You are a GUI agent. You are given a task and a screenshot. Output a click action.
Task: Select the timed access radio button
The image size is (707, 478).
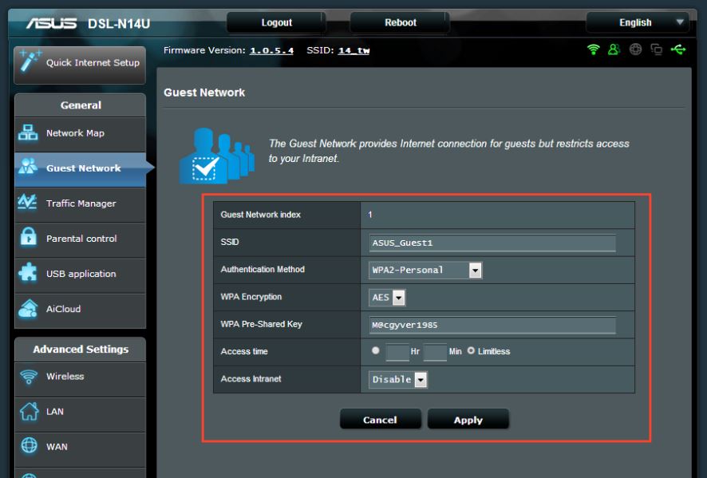click(x=376, y=350)
